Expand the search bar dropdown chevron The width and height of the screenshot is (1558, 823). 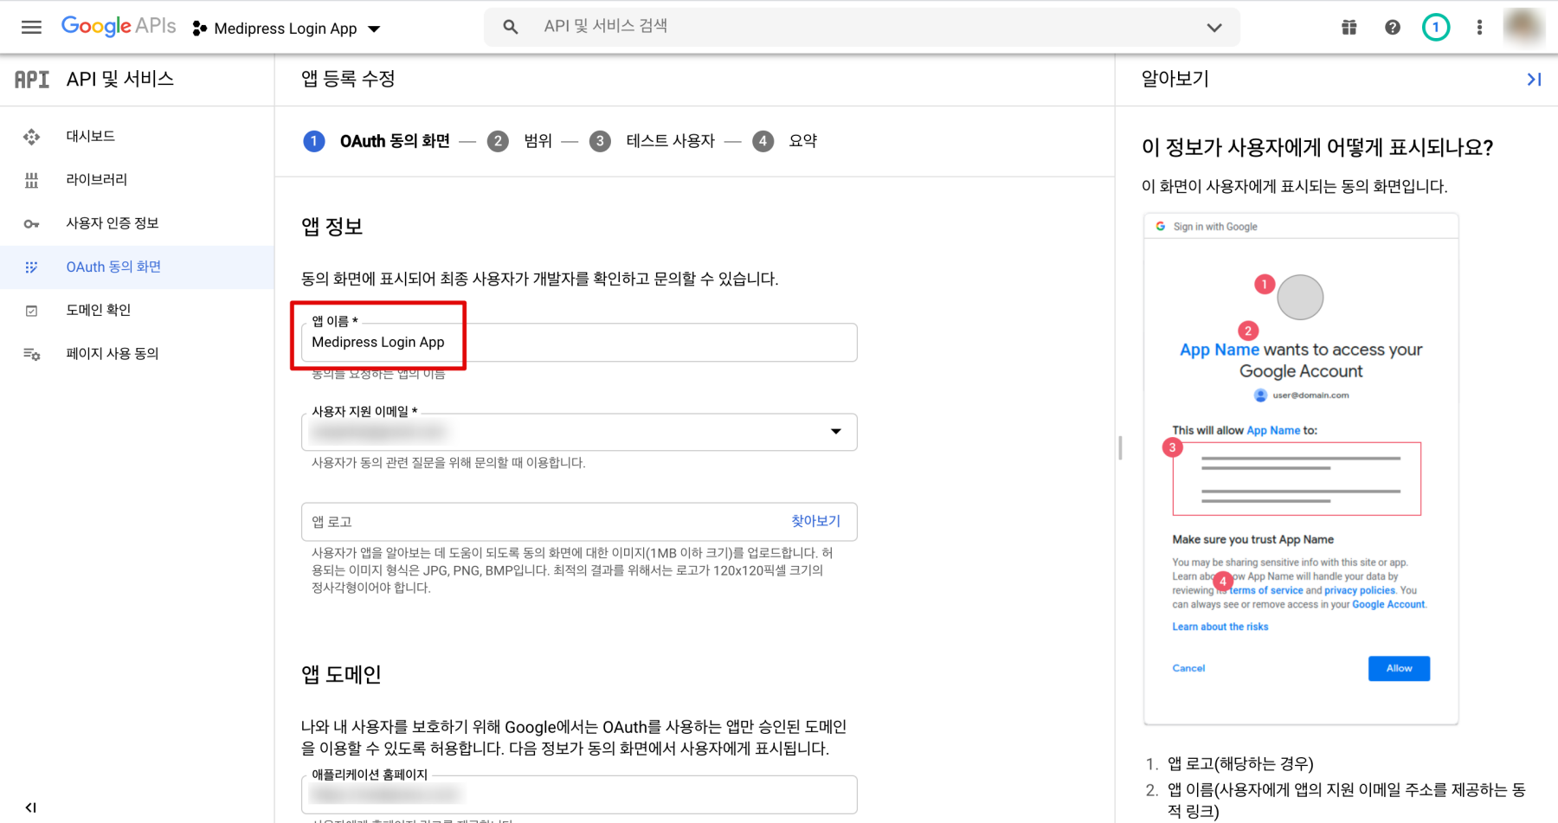point(1214,28)
